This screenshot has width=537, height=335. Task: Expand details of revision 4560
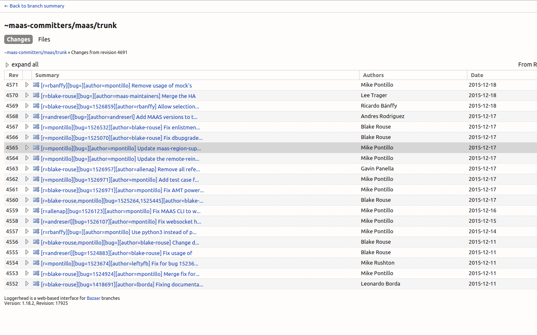27,200
